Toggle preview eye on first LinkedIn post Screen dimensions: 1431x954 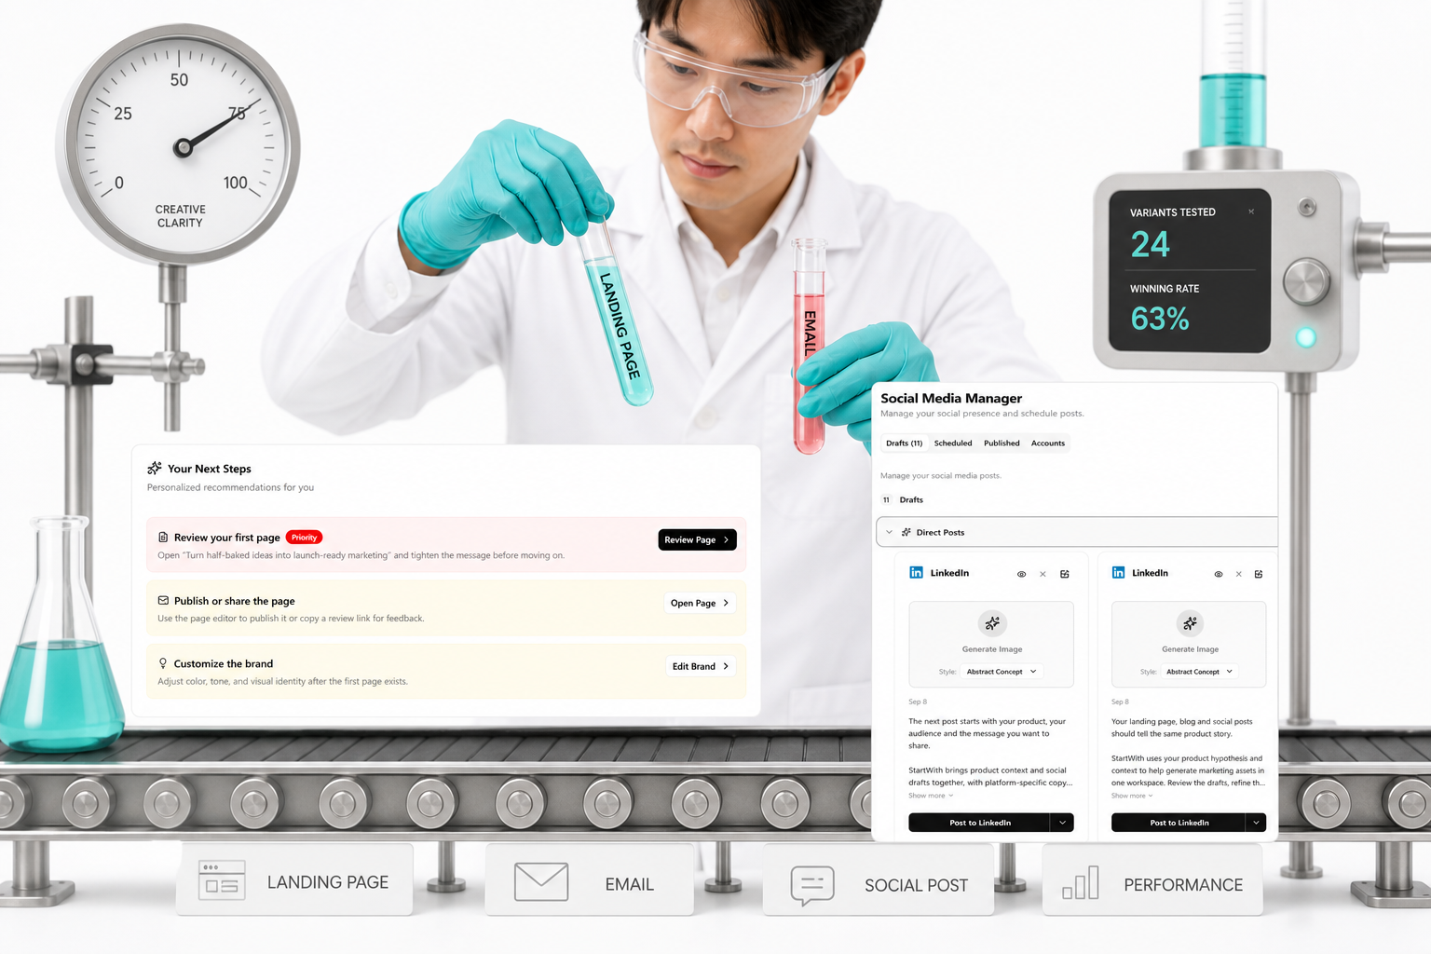click(1021, 574)
